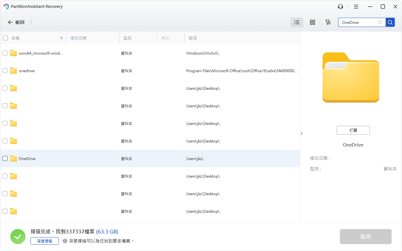Click the PartitionAssistant Recovery logo icon
402x251 pixels.
click(x=6, y=7)
